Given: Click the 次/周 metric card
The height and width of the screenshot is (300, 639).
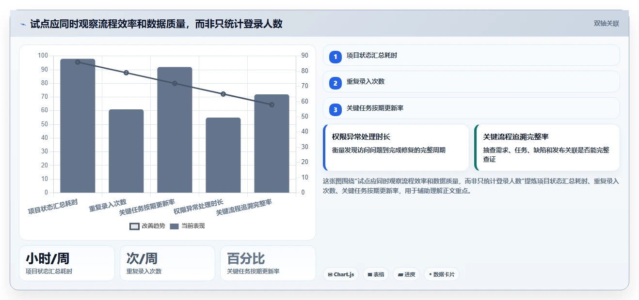Looking at the screenshot, I should coord(167,263).
